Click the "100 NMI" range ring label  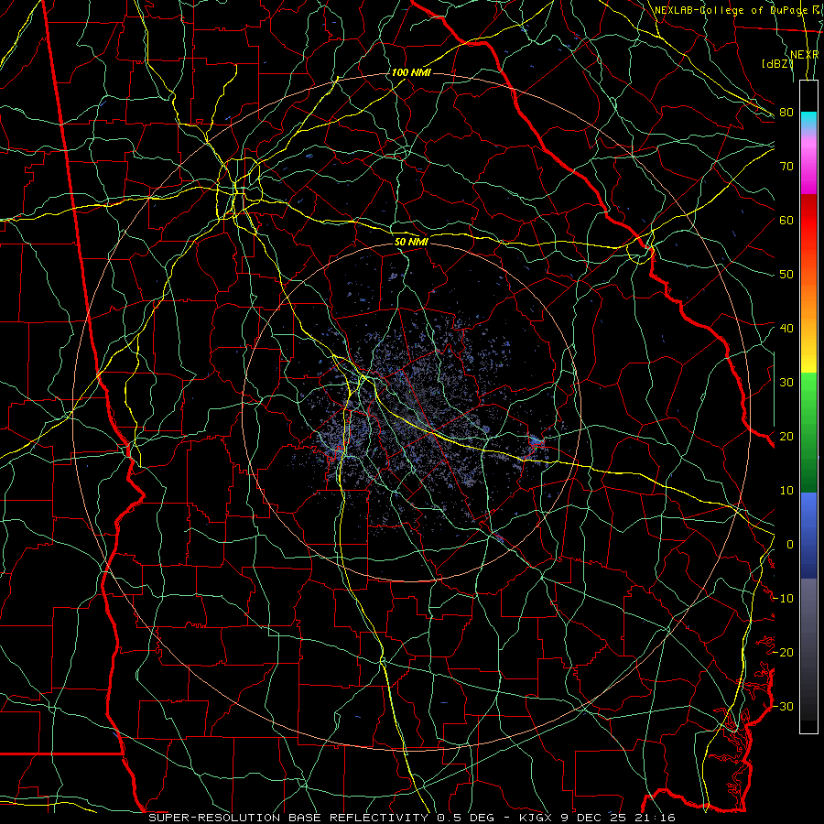click(411, 72)
